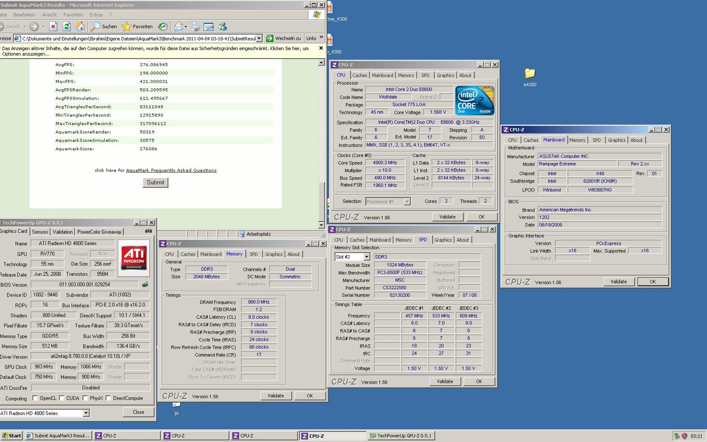Open the Zurück back history dropdown arrow
Image resolution: width=707 pixels, height=442 pixels.
pos(24,27)
